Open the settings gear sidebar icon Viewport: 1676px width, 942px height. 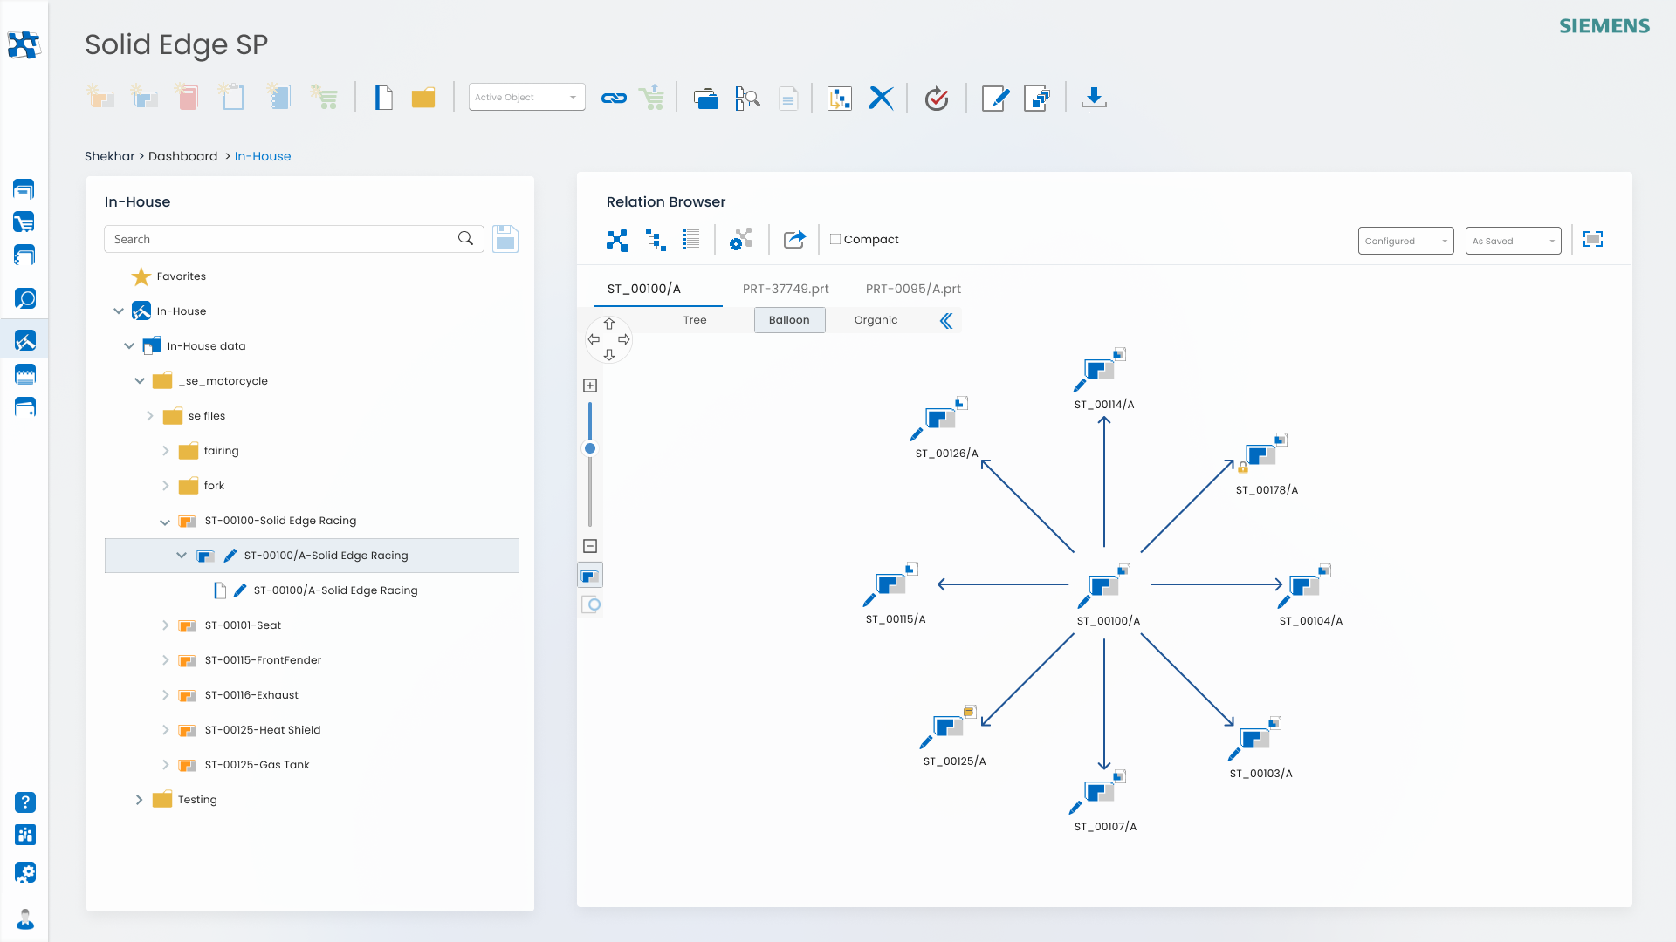[x=25, y=872]
